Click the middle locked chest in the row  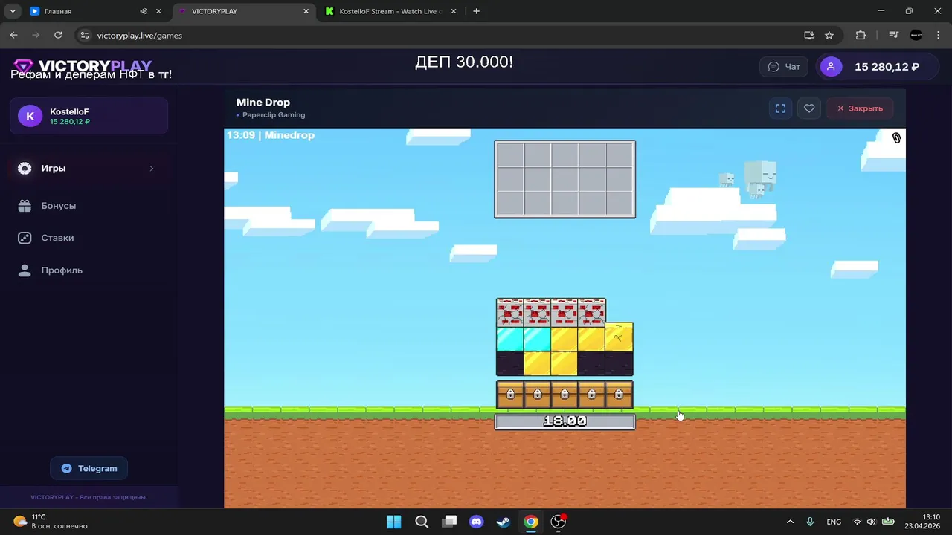point(565,395)
